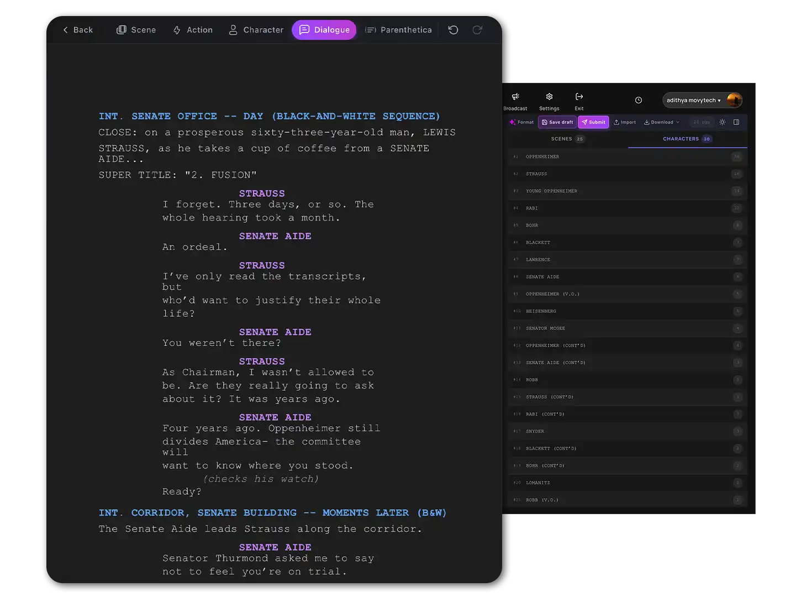Click the SUPER TITLE: "2. FUSION" line

[177, 175]
